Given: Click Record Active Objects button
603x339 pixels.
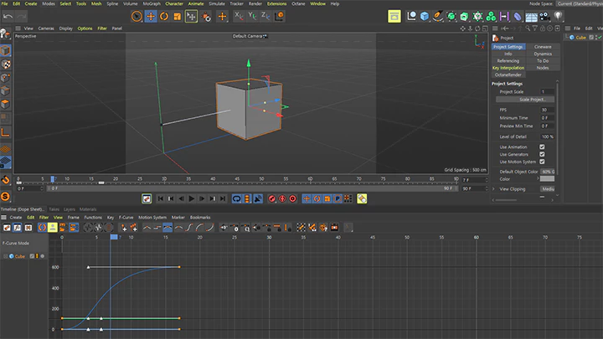Looking at the screenshot, I should pos(272,198).
